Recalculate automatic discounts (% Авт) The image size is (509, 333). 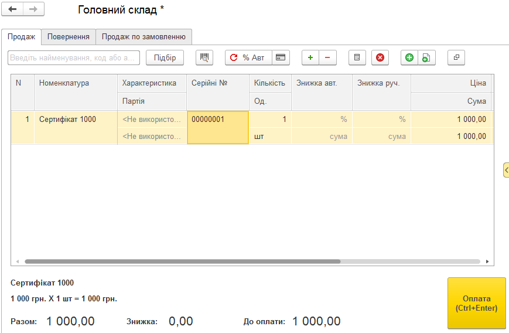tap(248, 57)
